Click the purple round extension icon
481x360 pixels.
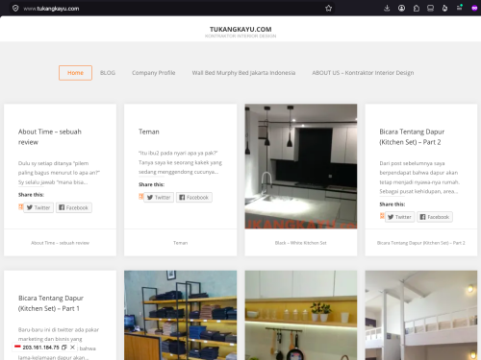coord(474,9)
